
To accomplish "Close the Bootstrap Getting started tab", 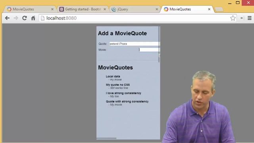I will pos(105,9).
